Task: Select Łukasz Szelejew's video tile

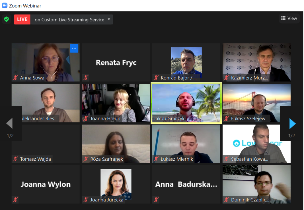Action: coord(256,103)
